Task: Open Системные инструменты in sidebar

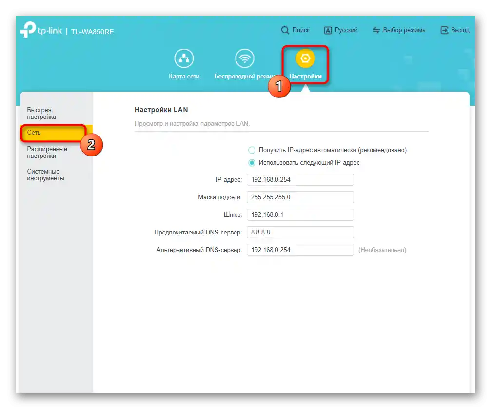Action: 46,175
